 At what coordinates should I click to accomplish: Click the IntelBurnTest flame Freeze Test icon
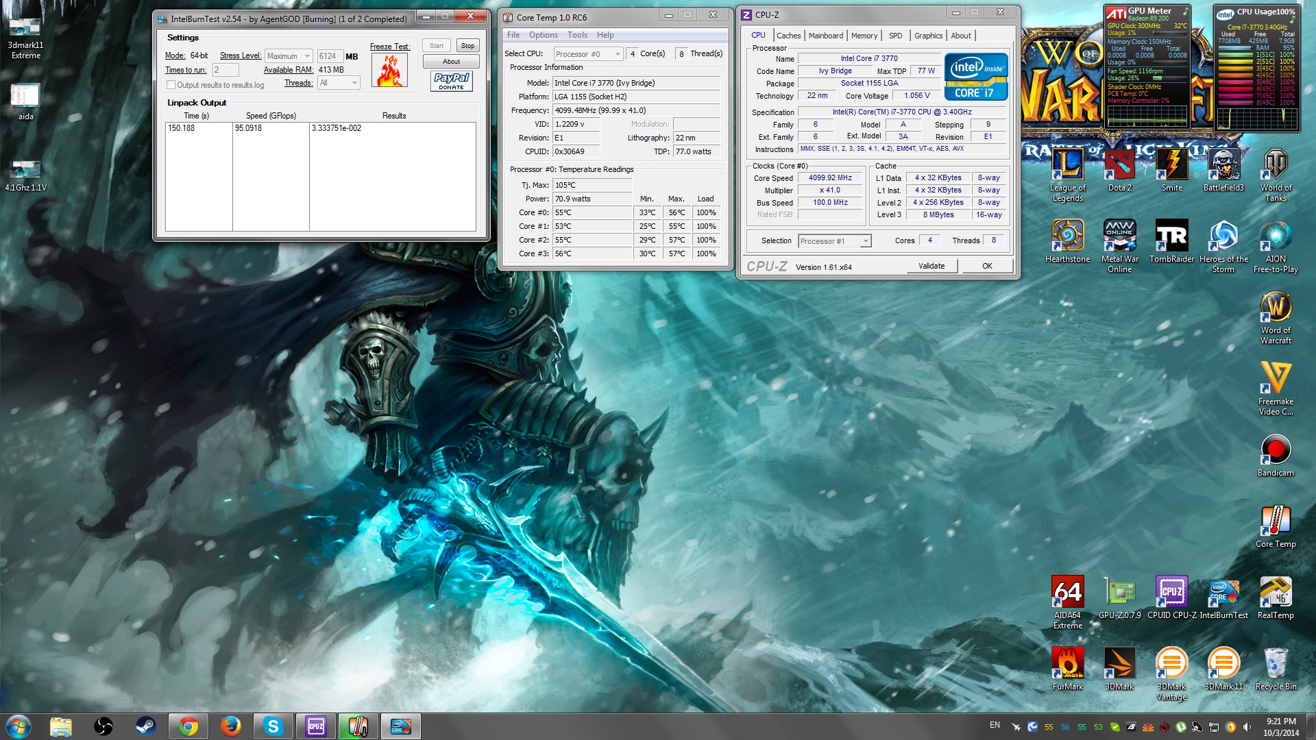pos(389,70)
